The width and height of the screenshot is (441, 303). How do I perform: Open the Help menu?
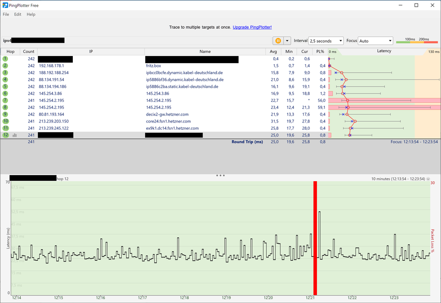click(31, 15)
